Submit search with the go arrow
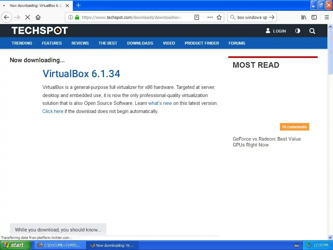This screenshot has height=250, width=333. click(x=272, y=17)
